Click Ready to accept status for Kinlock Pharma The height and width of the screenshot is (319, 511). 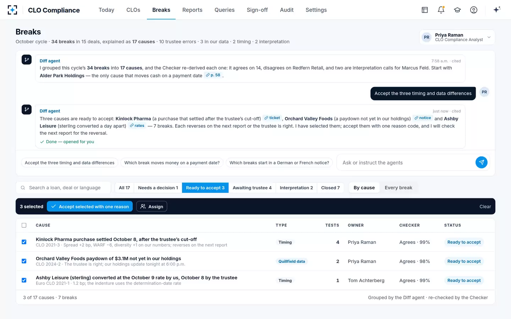tap(464, 242)
